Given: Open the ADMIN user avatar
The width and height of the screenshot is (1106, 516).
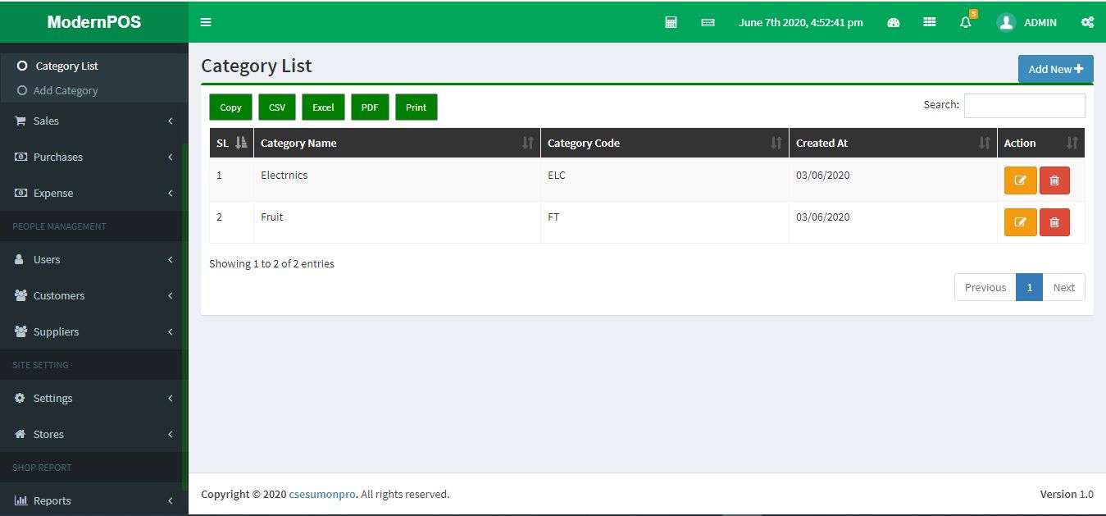Looking at the screenshot, I should coord(1006,22).
